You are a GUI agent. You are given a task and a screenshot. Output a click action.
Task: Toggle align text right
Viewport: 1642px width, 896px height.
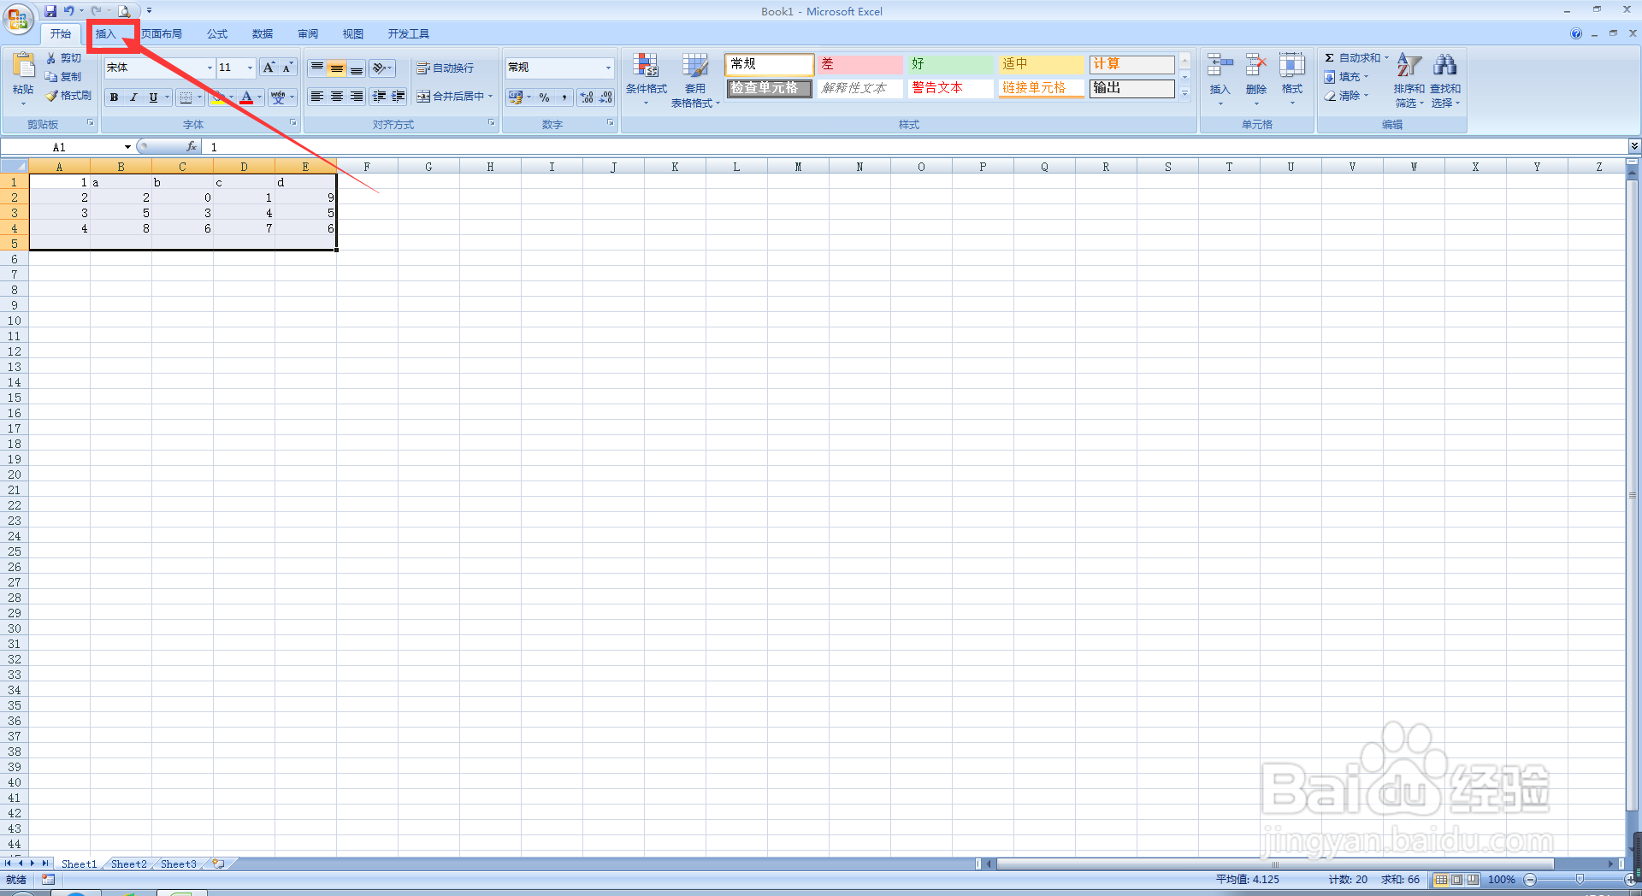pos(357,97)
